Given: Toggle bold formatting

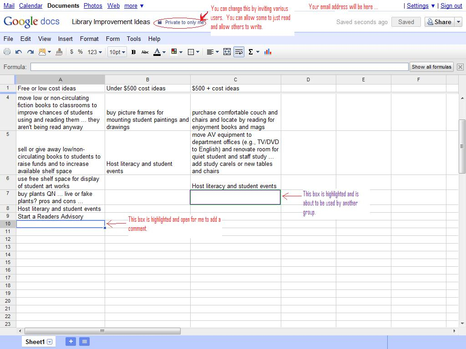Looking at the screenshot, I should [x=133, y=52].
